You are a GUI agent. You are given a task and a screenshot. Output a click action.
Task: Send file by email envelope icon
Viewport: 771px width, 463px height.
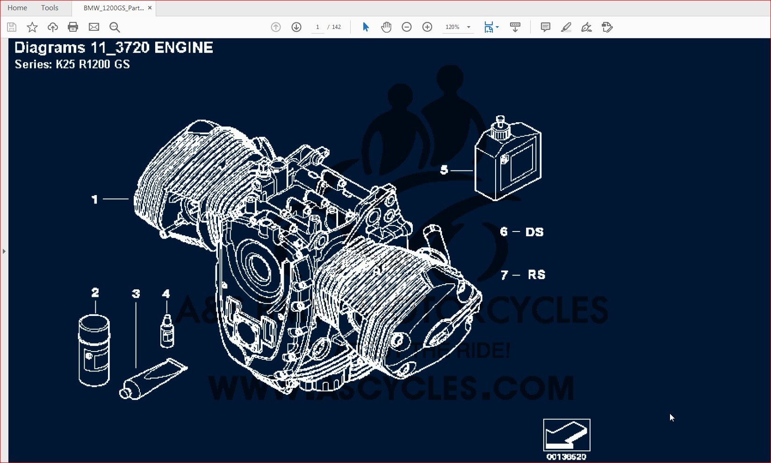coord(94,27)
